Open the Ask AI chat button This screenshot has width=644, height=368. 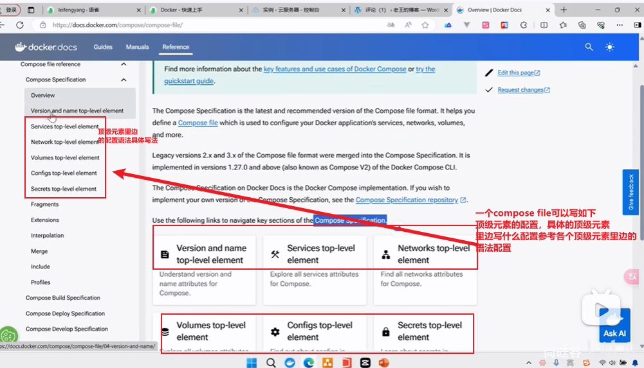(x=614, y=326)
